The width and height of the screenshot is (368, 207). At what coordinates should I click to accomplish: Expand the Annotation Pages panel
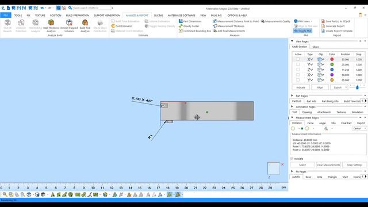pyautogui.click(x=292, y=106)
